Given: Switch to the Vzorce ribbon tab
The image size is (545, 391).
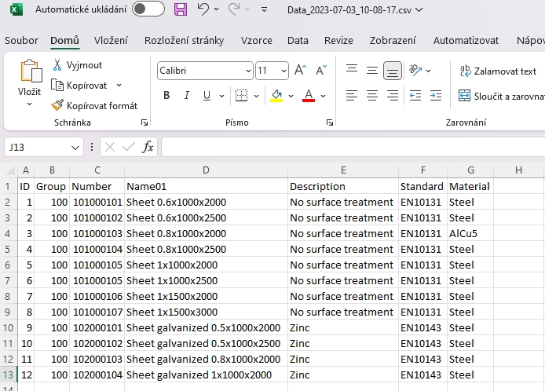Looking at the screenshot, I should tap(257, 40).
